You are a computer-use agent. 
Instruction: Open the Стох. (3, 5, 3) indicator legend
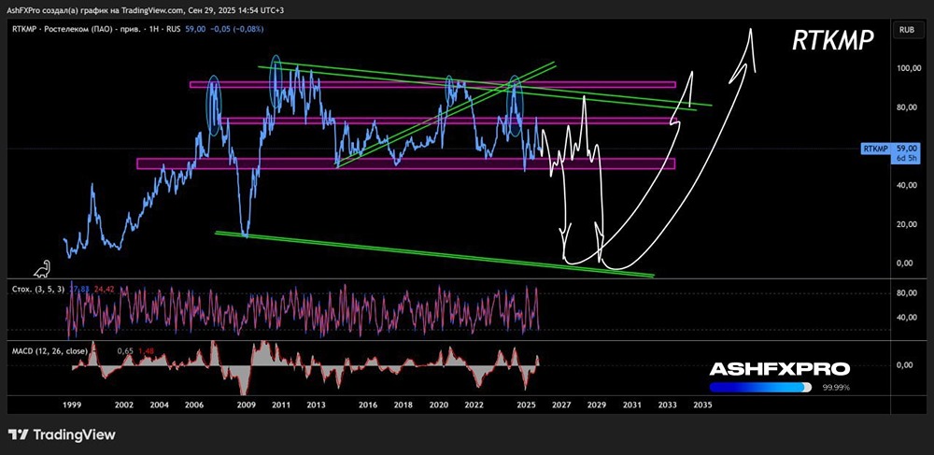38,289
